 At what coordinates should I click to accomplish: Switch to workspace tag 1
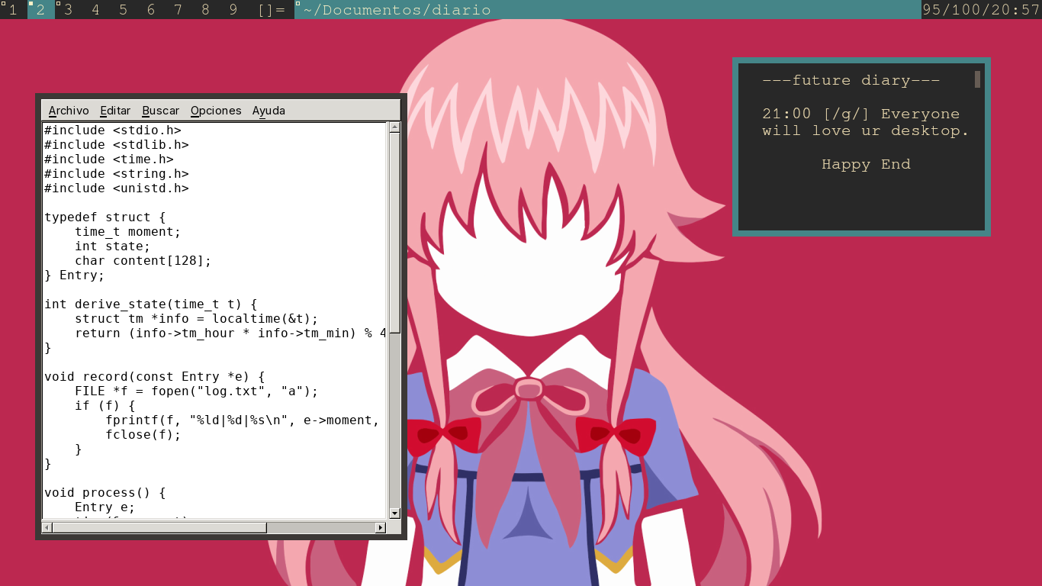[x=13, y=10]
